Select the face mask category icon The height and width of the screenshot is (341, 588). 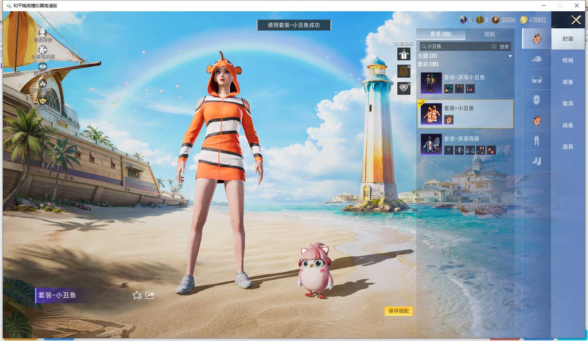point(536,100)
